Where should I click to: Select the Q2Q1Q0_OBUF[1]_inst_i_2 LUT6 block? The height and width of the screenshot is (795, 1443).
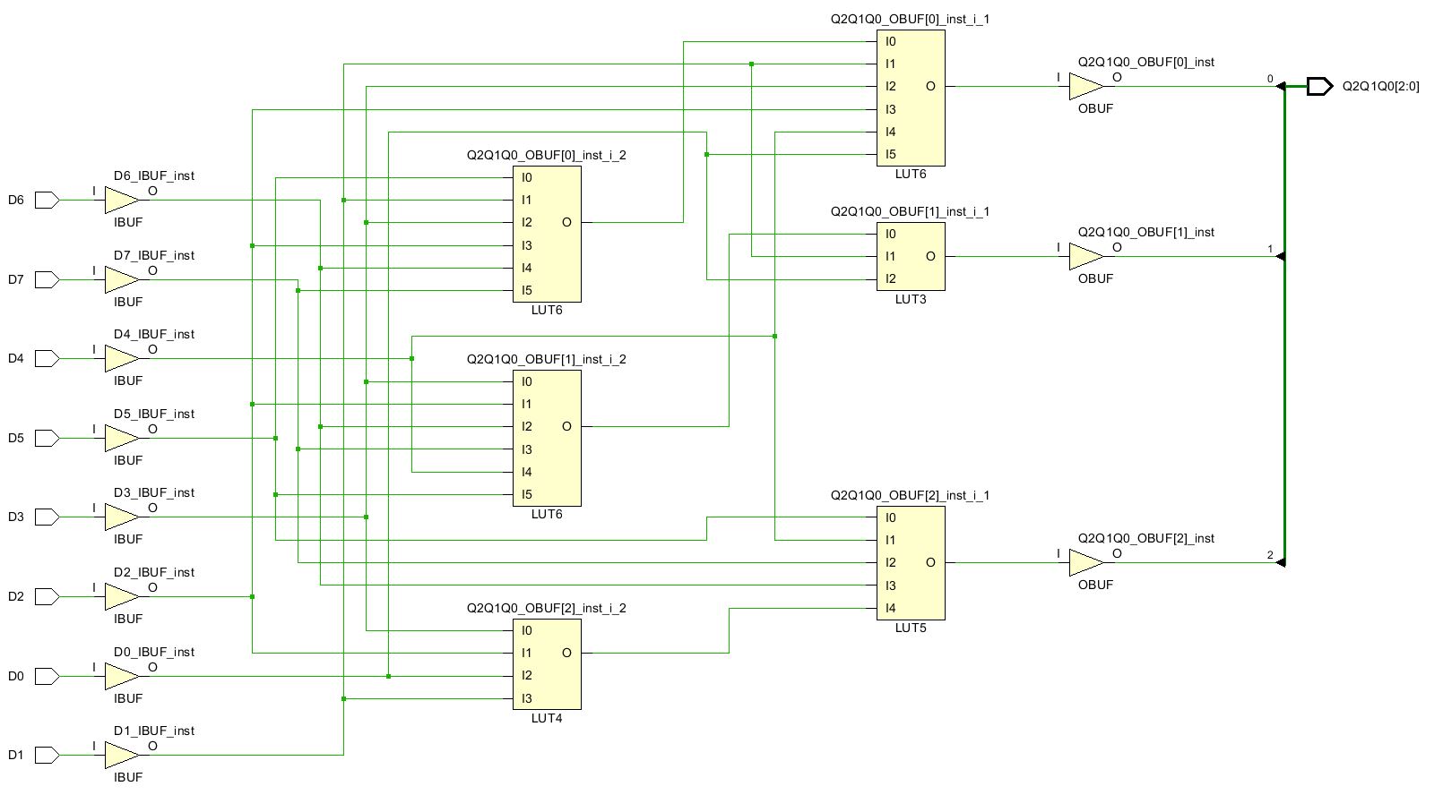click(547, 438)
